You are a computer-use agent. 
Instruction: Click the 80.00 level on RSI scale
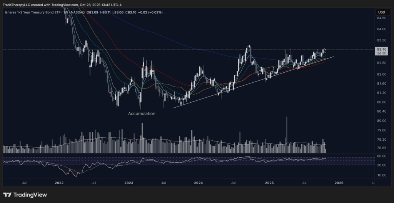pyautogui.click(x=382, y=156)
